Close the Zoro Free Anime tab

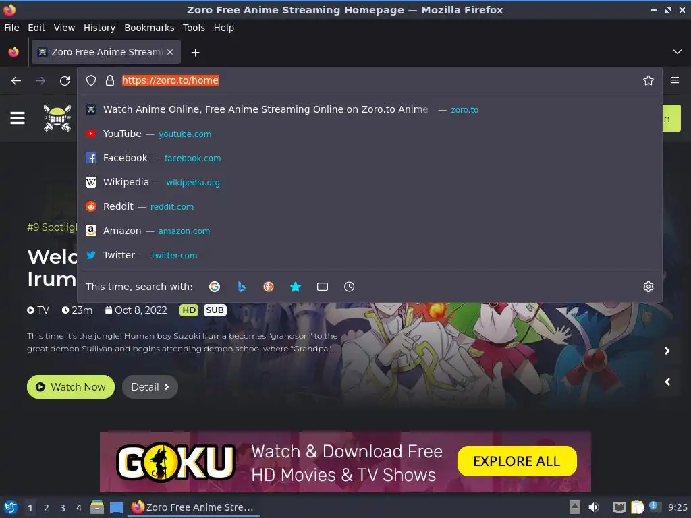coord(170,52)
